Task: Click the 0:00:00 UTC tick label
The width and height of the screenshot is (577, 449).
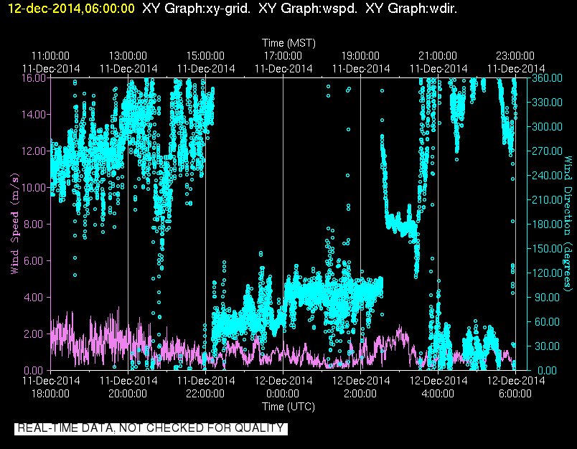Action: click(283, 394)
